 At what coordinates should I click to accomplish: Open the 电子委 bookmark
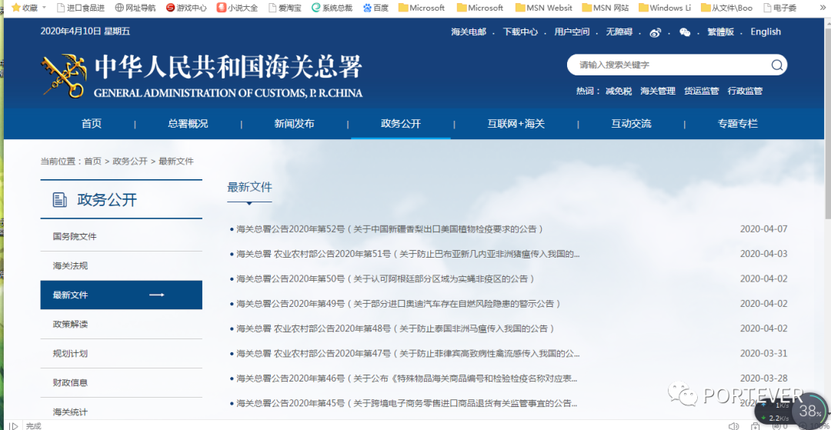point(780,8)
